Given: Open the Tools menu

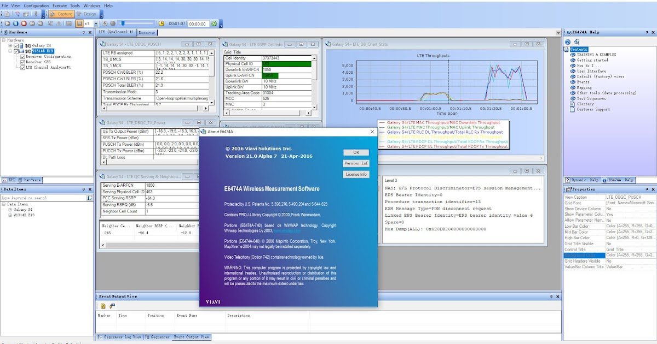Looking at the screenshot, I should (74, 6).
